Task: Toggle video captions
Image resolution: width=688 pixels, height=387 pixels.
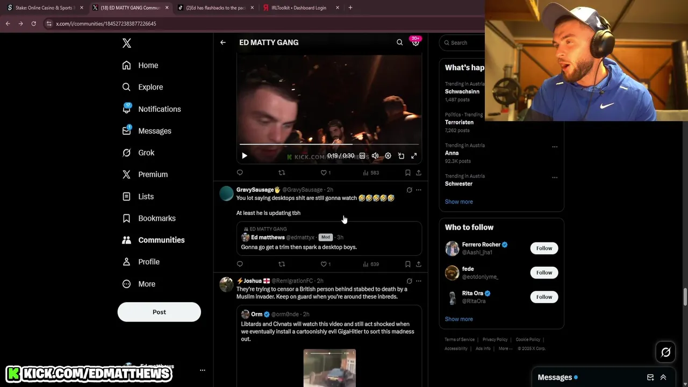Action: tap(362, 156)
